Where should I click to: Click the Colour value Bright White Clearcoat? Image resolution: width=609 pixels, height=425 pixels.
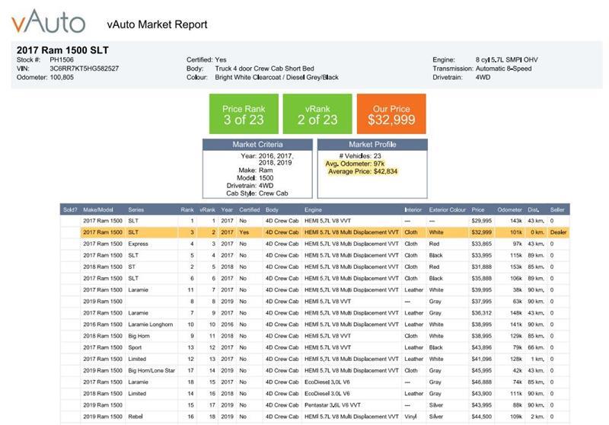276,78
